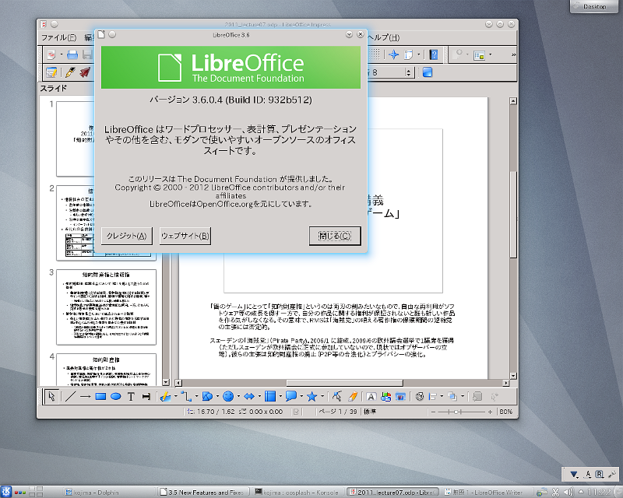
Task: Click the 80% zoom level in status bar
Action: (x=505, y=412)
